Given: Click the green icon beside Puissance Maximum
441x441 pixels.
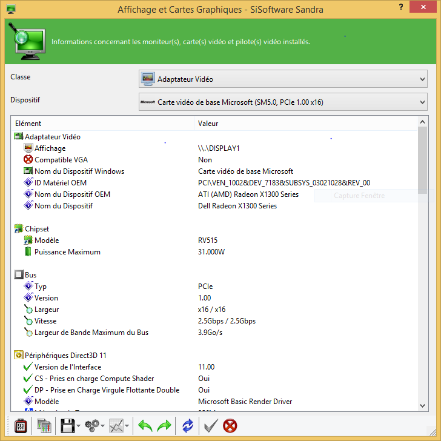Looking at the screenshot, I should [x=28, y=252].
